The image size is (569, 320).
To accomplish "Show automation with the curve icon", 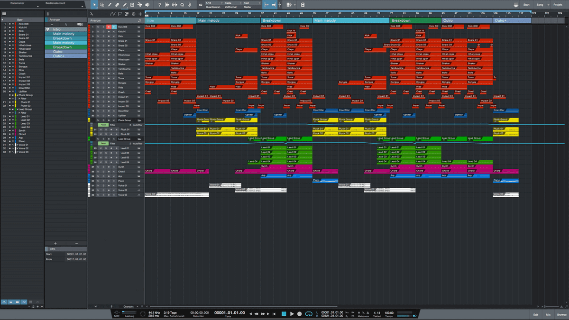I will [x=113, y=14].
